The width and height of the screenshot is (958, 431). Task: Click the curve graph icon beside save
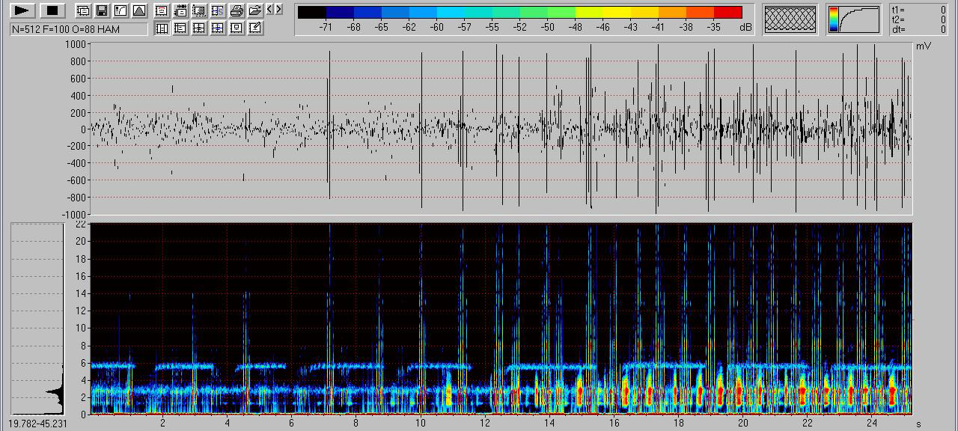[120, 10]
